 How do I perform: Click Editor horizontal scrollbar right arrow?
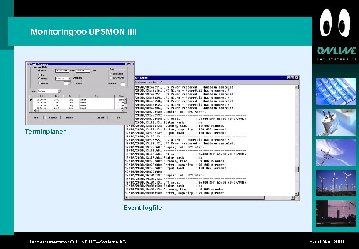[x=293, y=197]
